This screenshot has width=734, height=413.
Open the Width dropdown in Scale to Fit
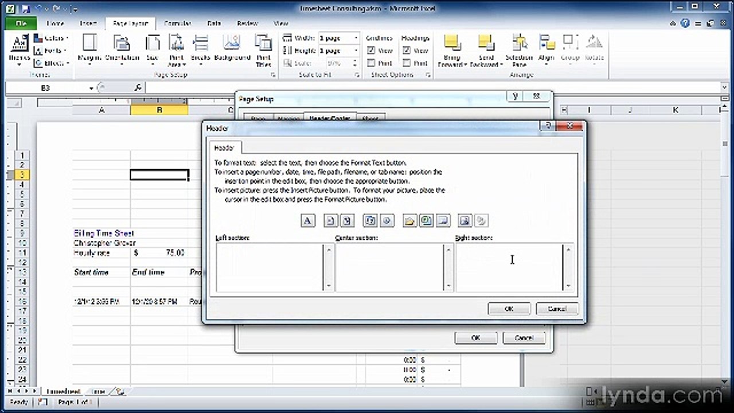click(x=356, y=38)
